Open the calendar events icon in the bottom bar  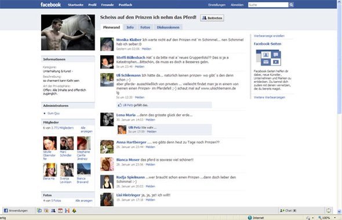point(60,211)
